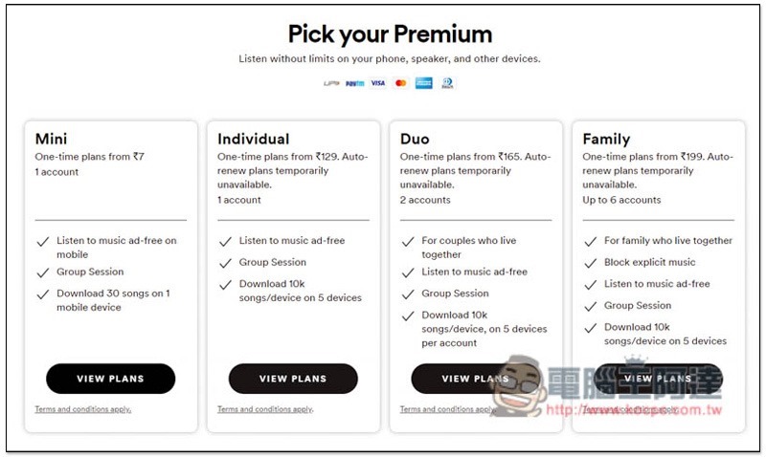Click the Paytm payment icon

(354, 83)
